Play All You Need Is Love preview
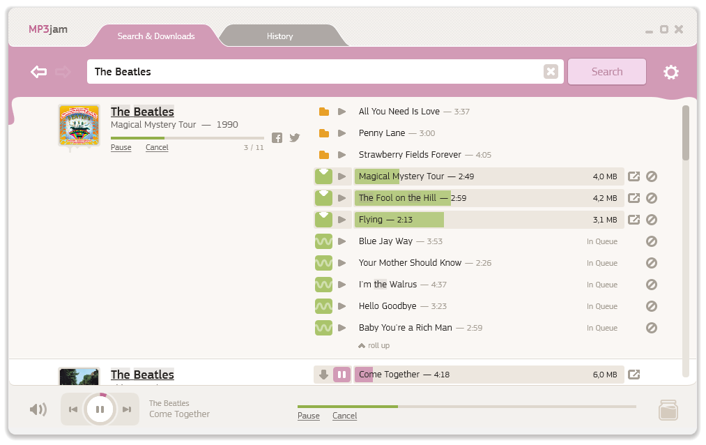 (x=342, y=112)
